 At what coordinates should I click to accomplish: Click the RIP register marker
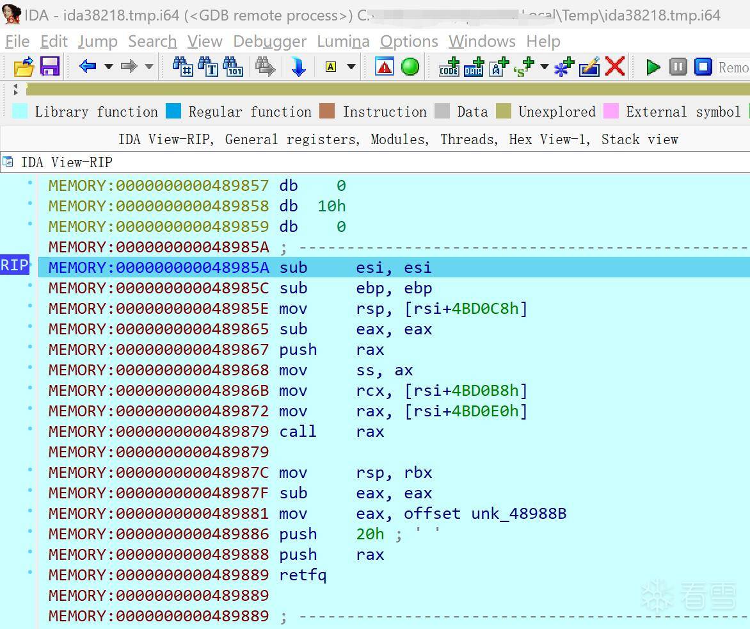click(15, 265)
